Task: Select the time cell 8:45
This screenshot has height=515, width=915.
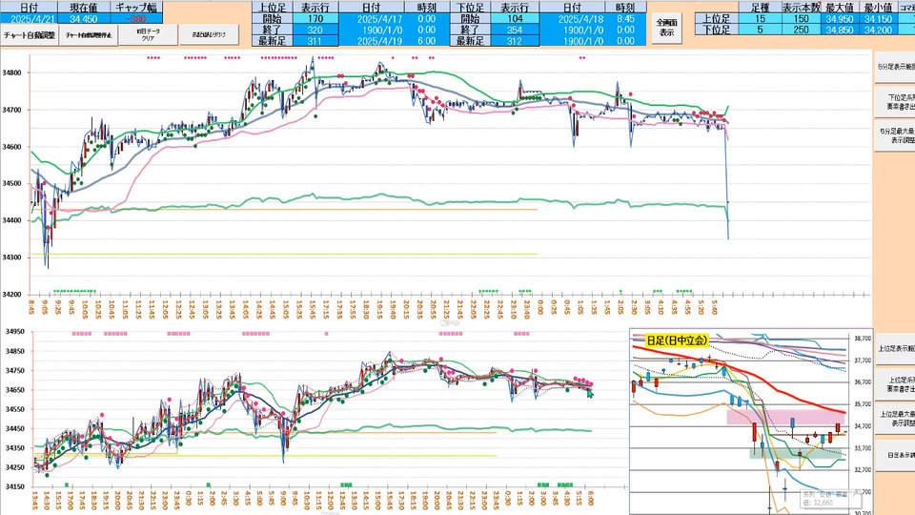Action: tap(625, 19)
